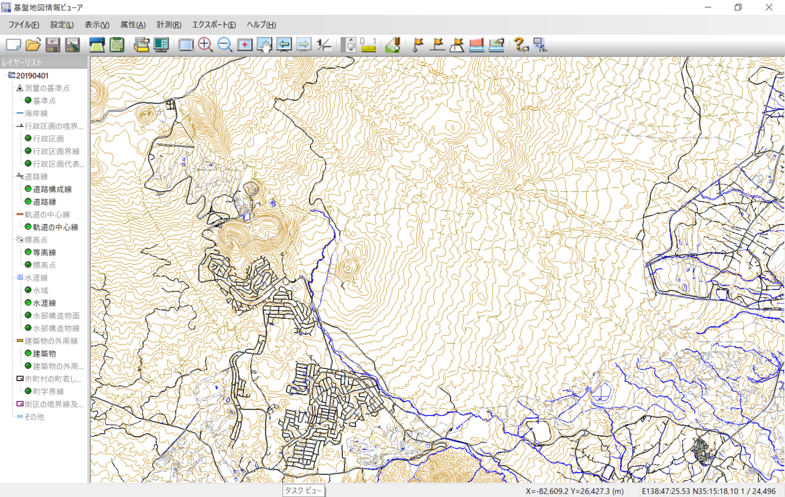Click the scale ratio setting icon
The height and width of the screenshot is (497, 785).
click(x=324, y=45)
